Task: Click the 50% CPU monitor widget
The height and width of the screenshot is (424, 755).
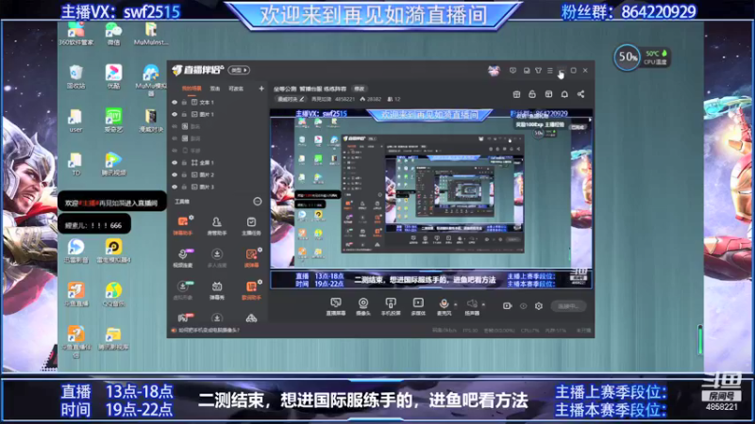Action: [642, 57]
